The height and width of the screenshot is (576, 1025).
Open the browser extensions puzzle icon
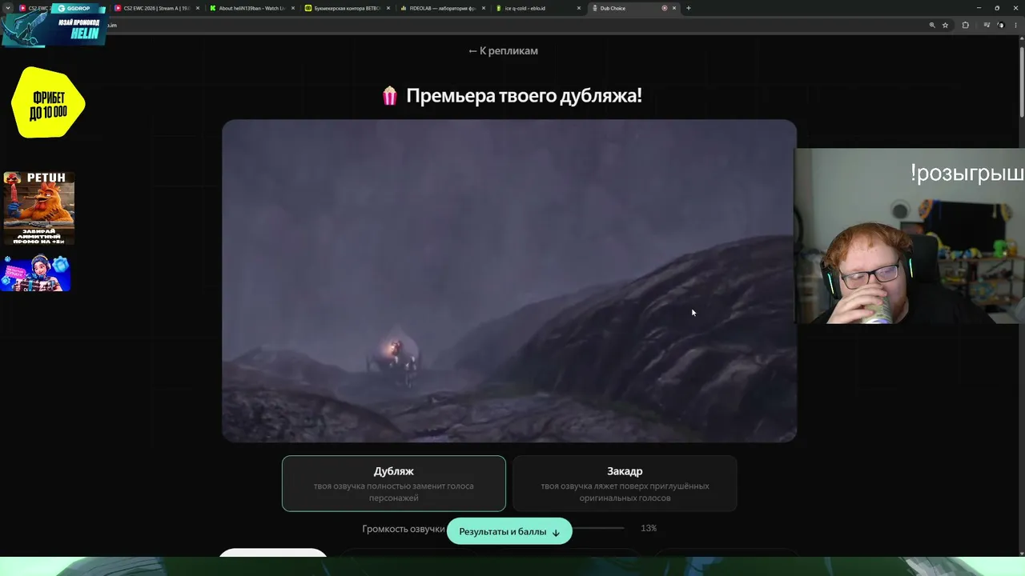(x=965, y=26)
